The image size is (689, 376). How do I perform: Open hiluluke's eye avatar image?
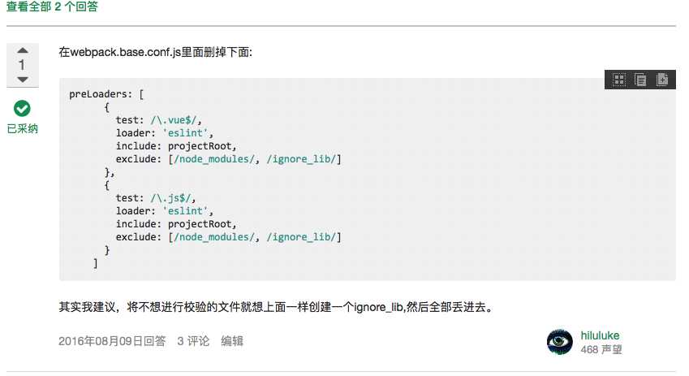[x=560, y=342]
